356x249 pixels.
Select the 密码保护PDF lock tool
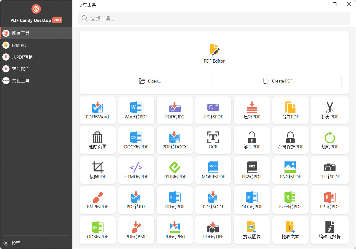point(290,140)
